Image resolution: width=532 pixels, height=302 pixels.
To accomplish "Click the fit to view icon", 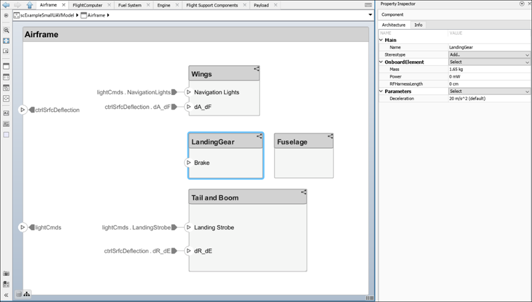I will [x=6, y=40].
